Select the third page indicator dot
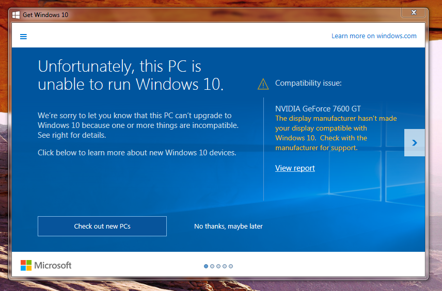The height and width of the screenshot is (291, 442). pos(218,266)
